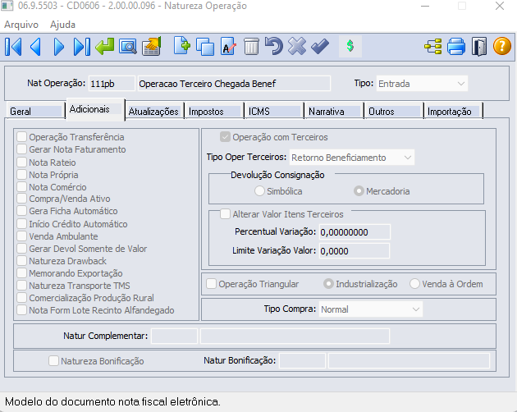Open help with the orange question mark

click(x=502, y=46)
